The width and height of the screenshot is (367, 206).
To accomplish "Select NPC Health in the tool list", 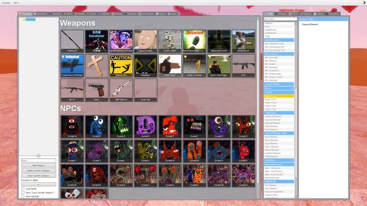I will [x=279, y=64].
